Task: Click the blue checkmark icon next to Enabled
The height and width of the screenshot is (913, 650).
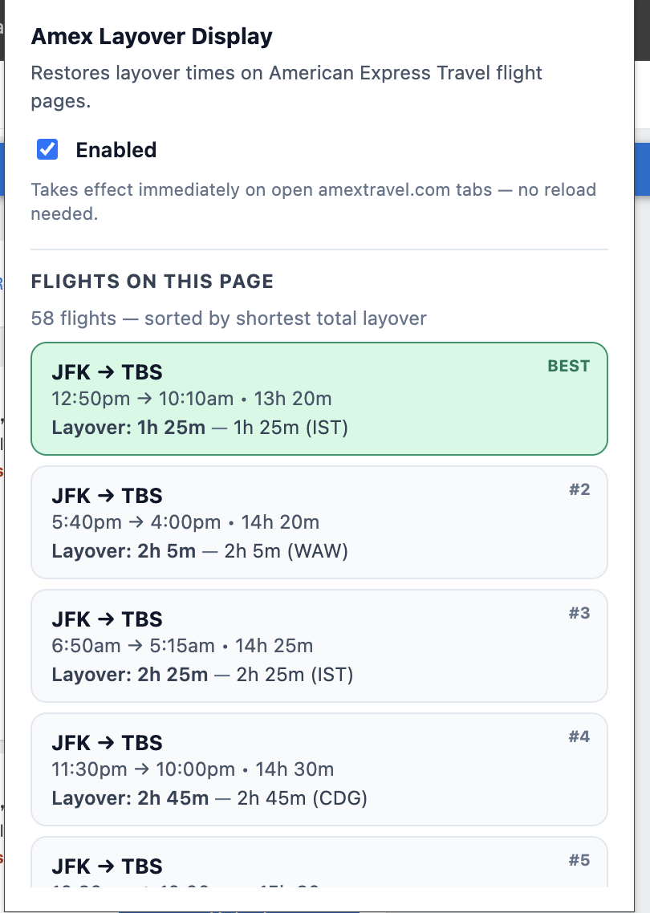Action: (x=47, y=149)
